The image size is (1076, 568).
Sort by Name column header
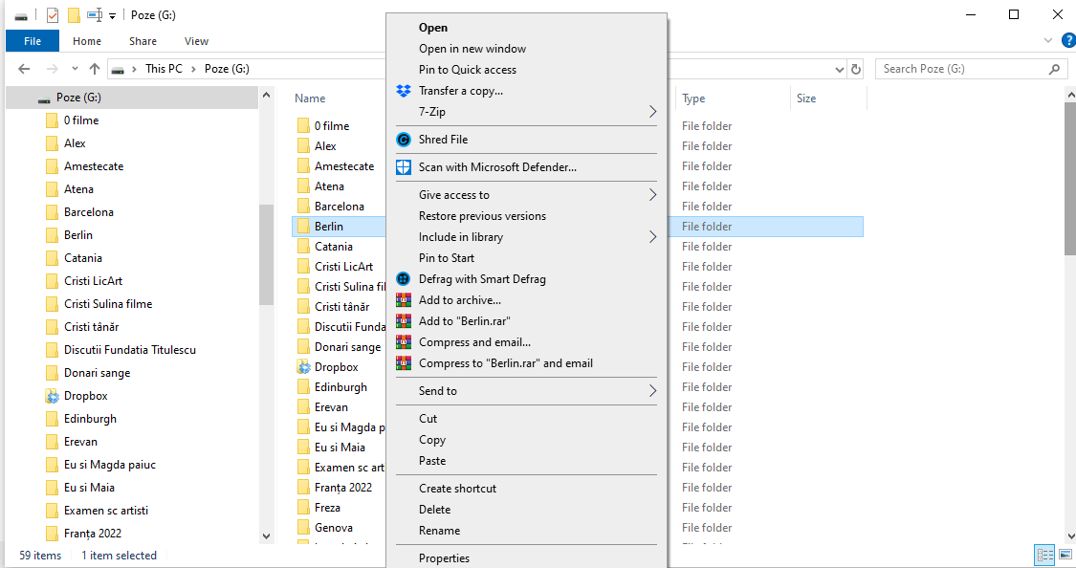(x=310, y=98)
